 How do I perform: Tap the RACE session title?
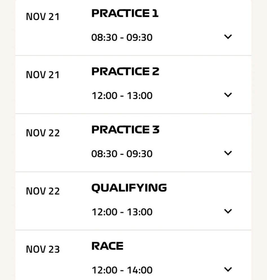click(107, 246)
